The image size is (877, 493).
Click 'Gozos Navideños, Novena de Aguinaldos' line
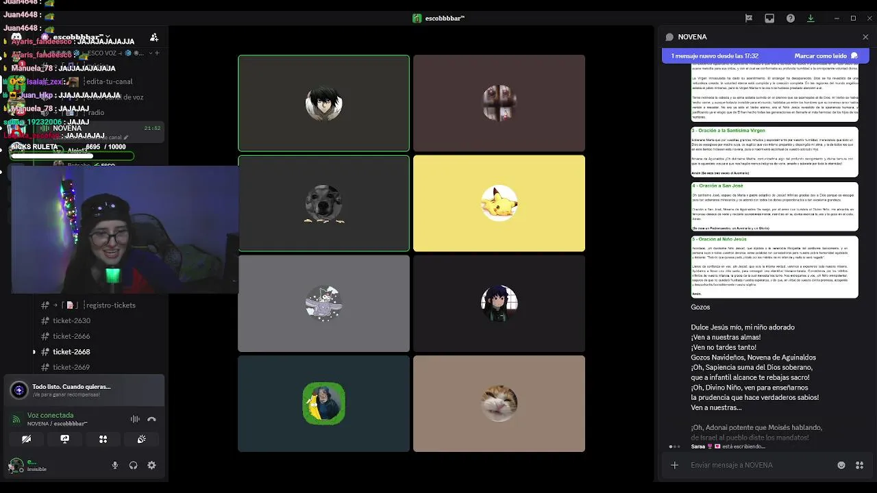pos(753,357)
